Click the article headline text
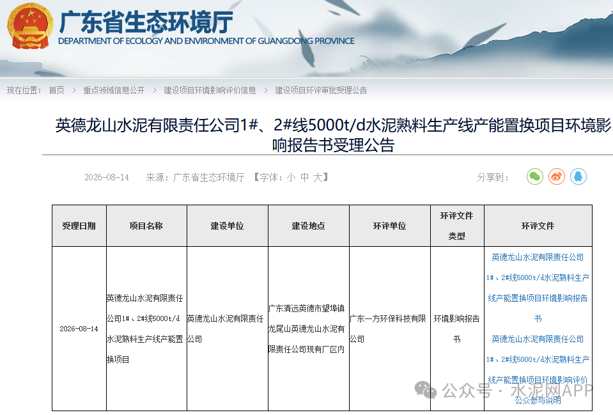Screen dimensions: 613x415 pos(333,135)
